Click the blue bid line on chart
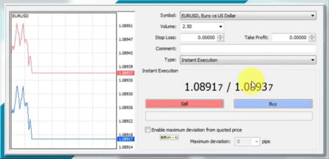329x159 pixels. pyautogui.click(x=74, y=139)
